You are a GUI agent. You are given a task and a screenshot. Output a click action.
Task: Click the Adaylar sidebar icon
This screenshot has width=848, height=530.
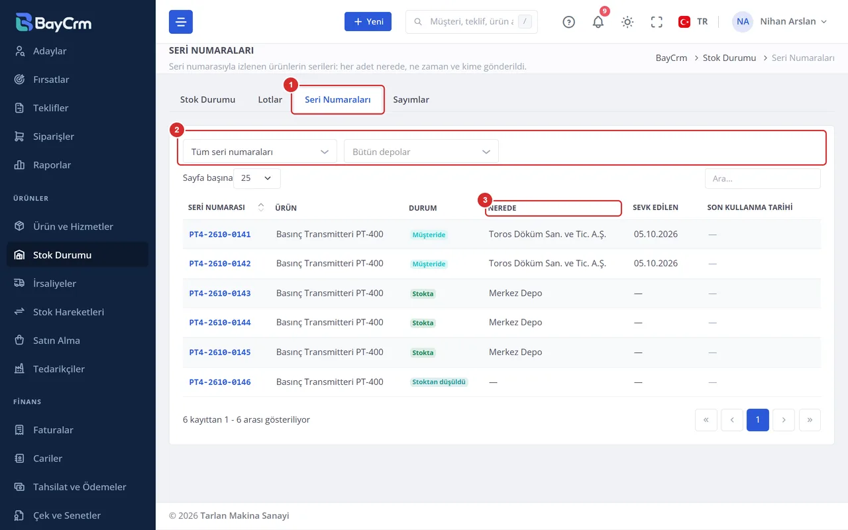20,51
